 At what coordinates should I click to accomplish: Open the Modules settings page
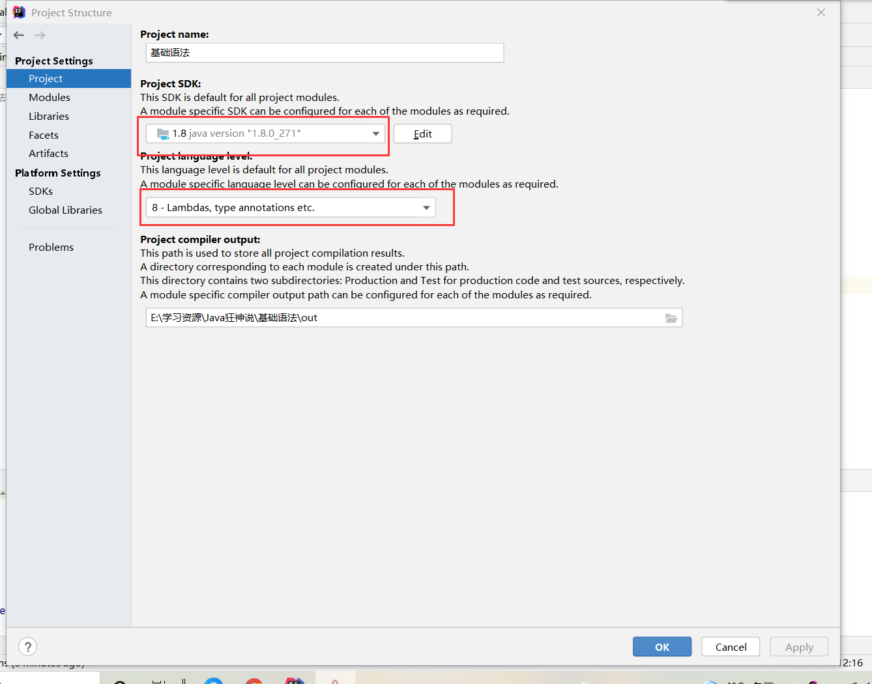(50, 97)
